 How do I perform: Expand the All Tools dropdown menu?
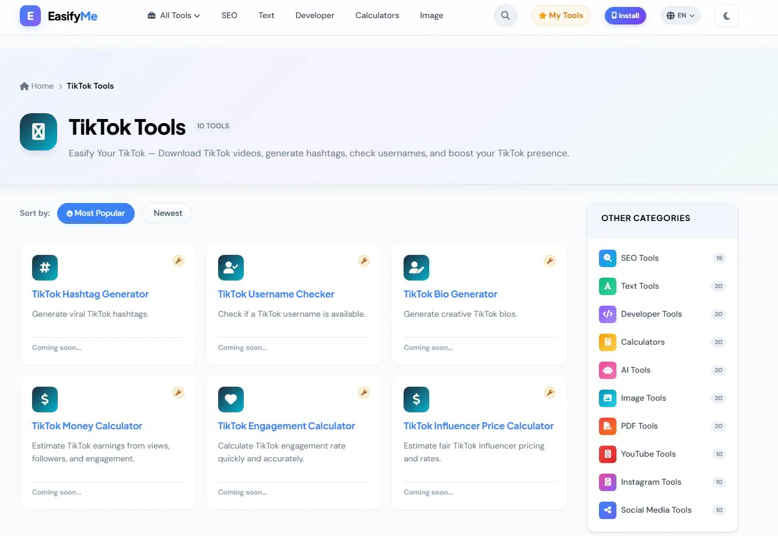[x=174, y=16]
